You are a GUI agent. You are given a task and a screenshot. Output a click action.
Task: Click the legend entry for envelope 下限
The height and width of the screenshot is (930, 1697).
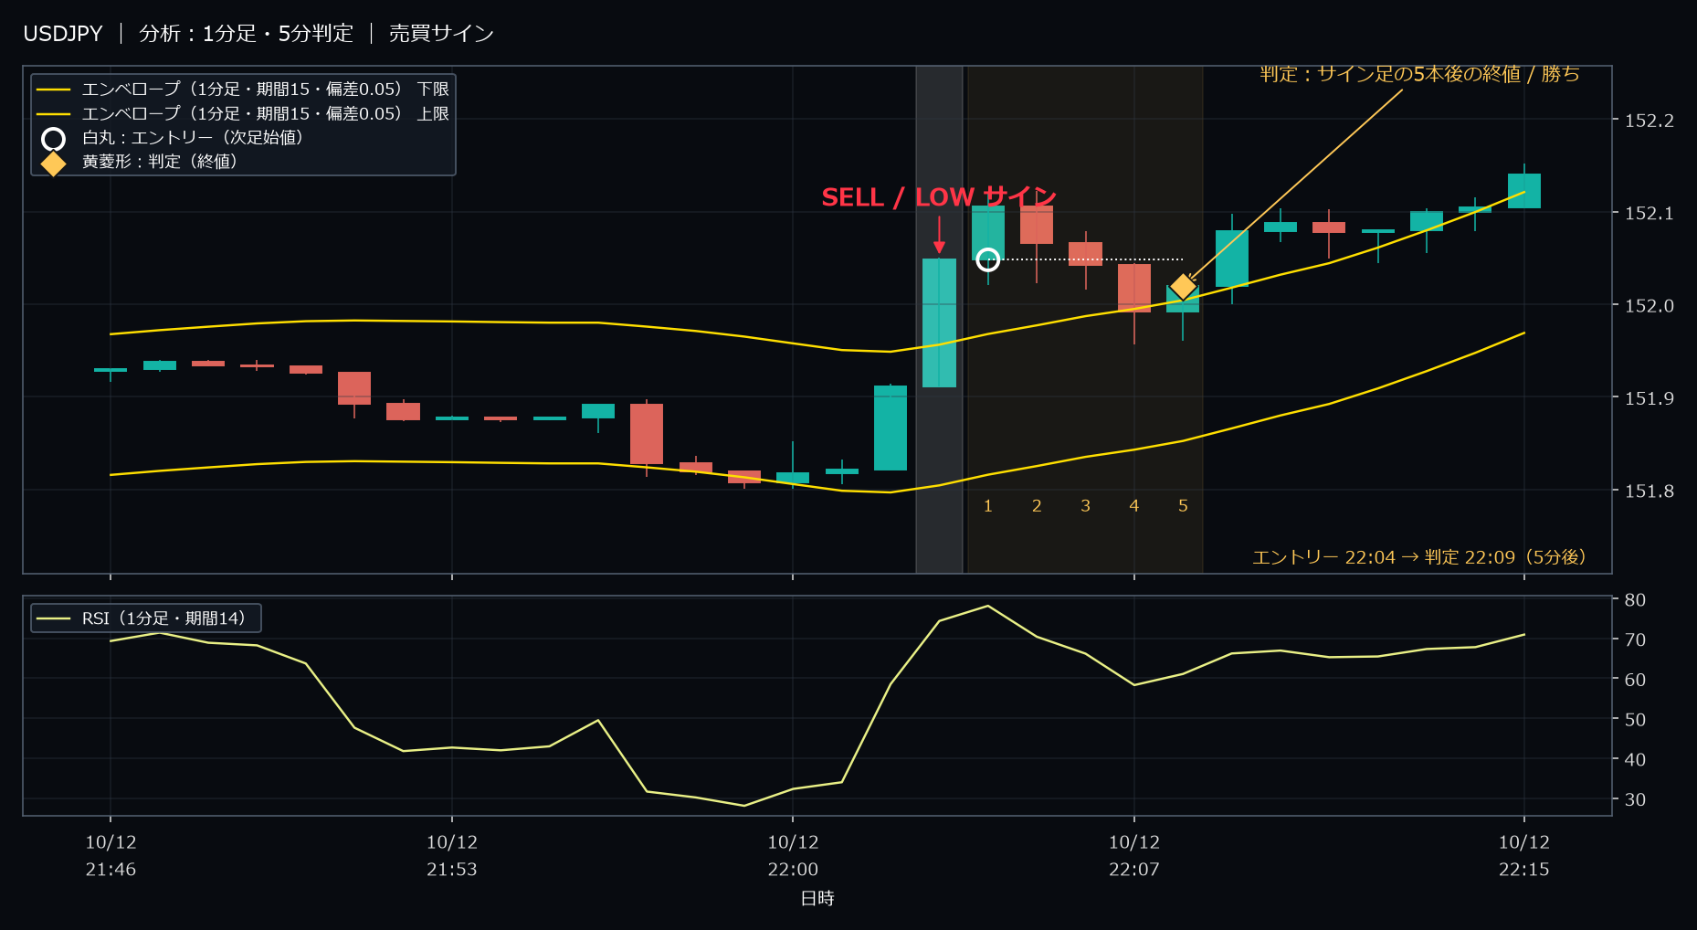coord(243,90)
